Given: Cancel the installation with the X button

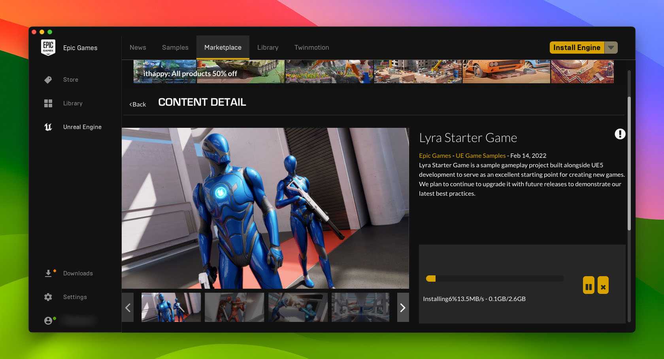Looking at the screenshot, I should point(603,285).
